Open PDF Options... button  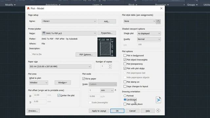tap(86, 55)
